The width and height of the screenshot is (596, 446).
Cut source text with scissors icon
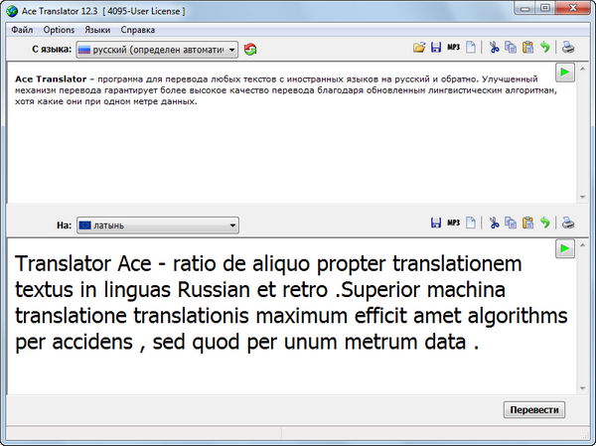494,48
